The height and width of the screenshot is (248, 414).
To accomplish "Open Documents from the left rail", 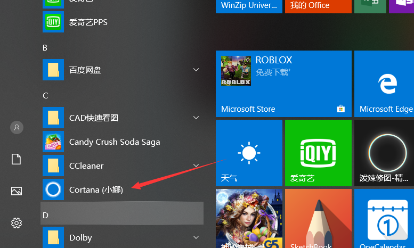I will click(17, 159).
